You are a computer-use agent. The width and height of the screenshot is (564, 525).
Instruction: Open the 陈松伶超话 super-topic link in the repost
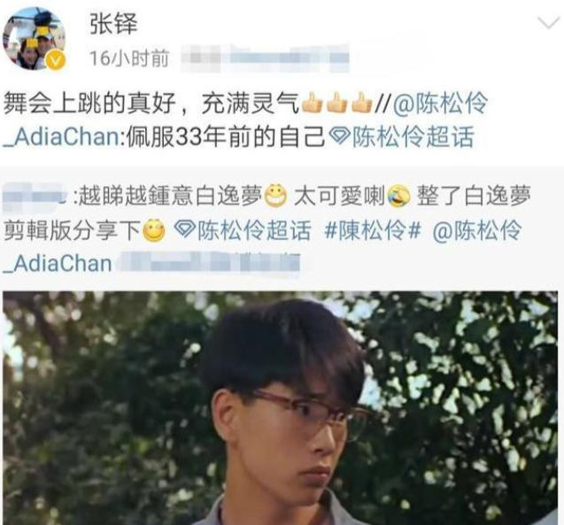413,137
